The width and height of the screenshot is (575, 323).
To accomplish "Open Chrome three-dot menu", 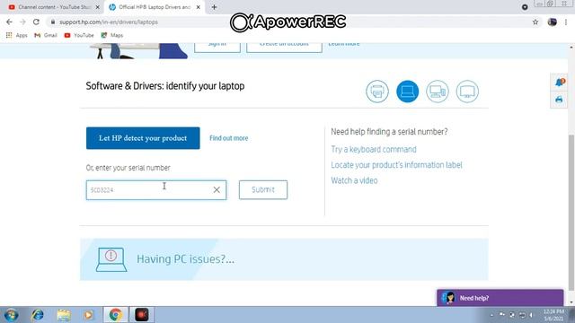I will coord(566,22).
